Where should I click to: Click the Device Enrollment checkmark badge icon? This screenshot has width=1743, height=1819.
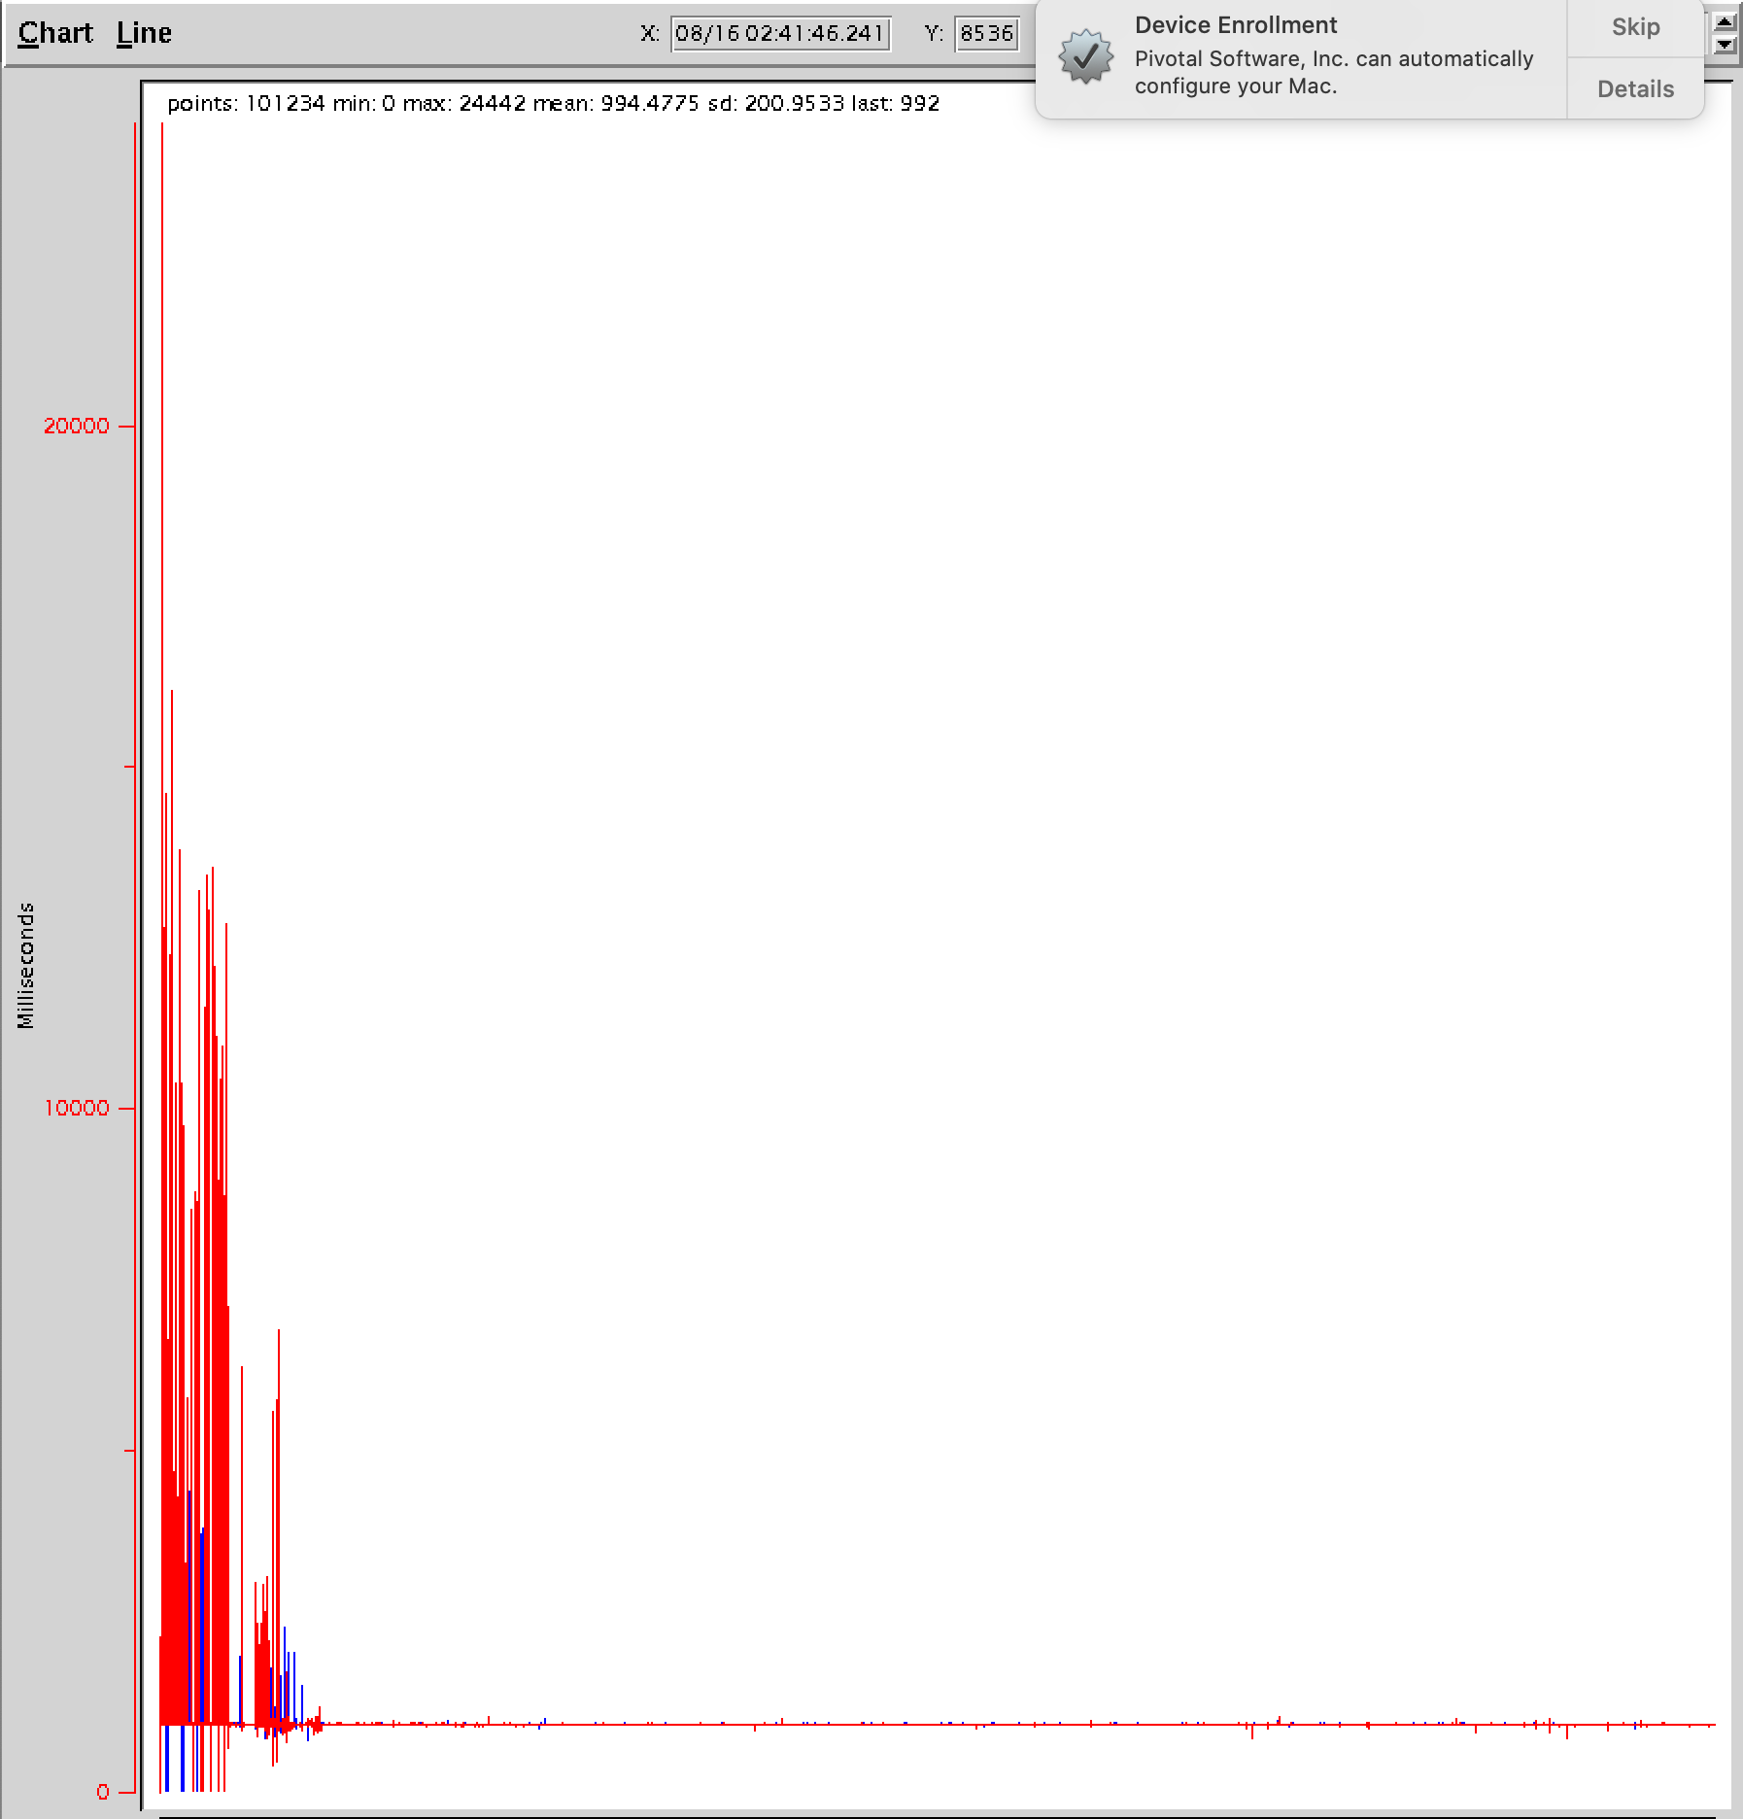tap(1085, 57)
